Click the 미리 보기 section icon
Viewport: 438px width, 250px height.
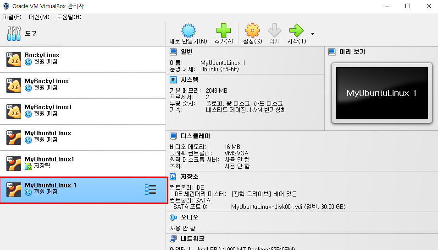point(332,52)
